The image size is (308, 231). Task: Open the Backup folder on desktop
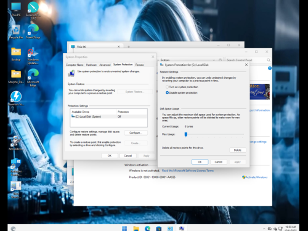coord(16,54)
